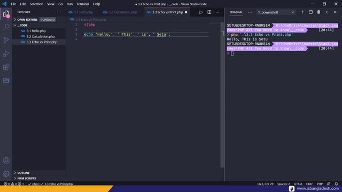This screenshot has width=342, height=192.
Task: Click the VS Code logo icon
Action: [x=4, y=4]
